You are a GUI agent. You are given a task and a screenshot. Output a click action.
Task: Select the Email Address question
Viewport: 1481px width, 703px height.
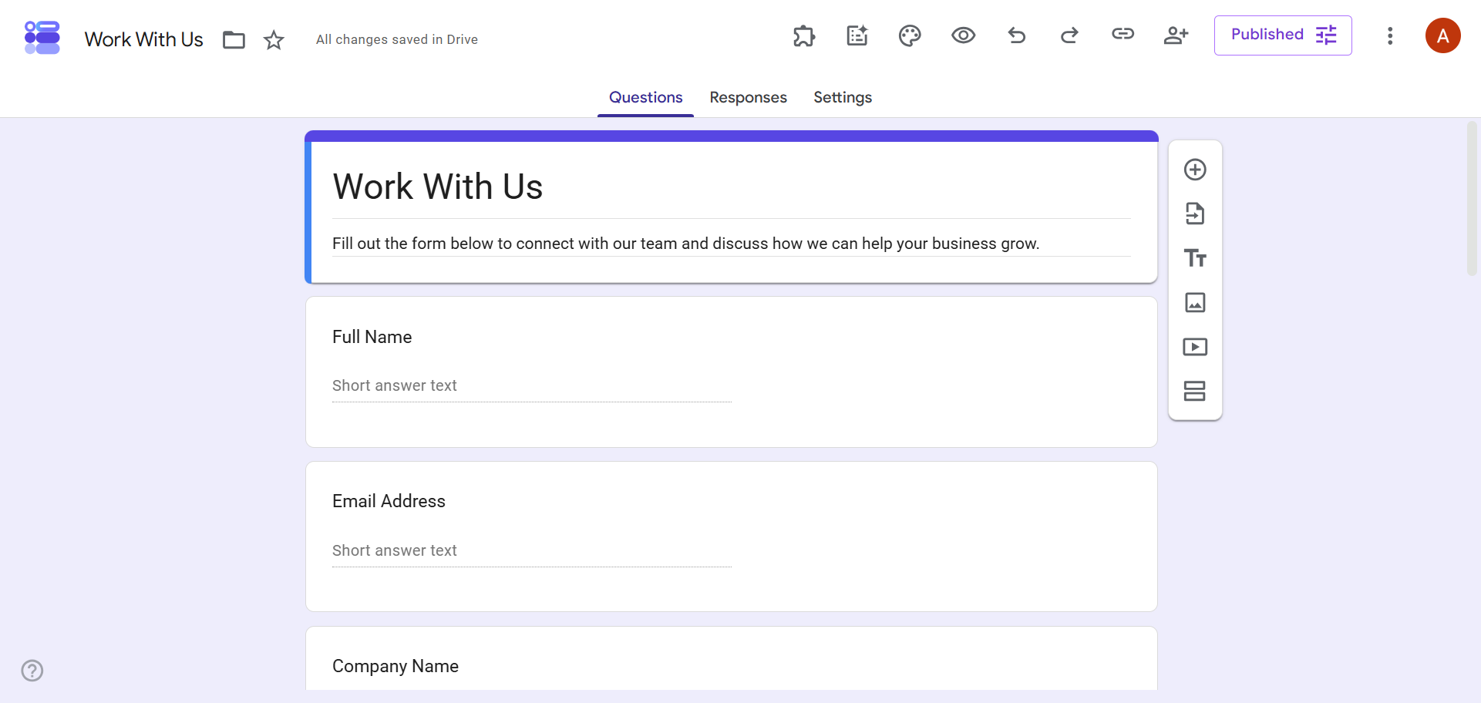[x=732, y=536]
